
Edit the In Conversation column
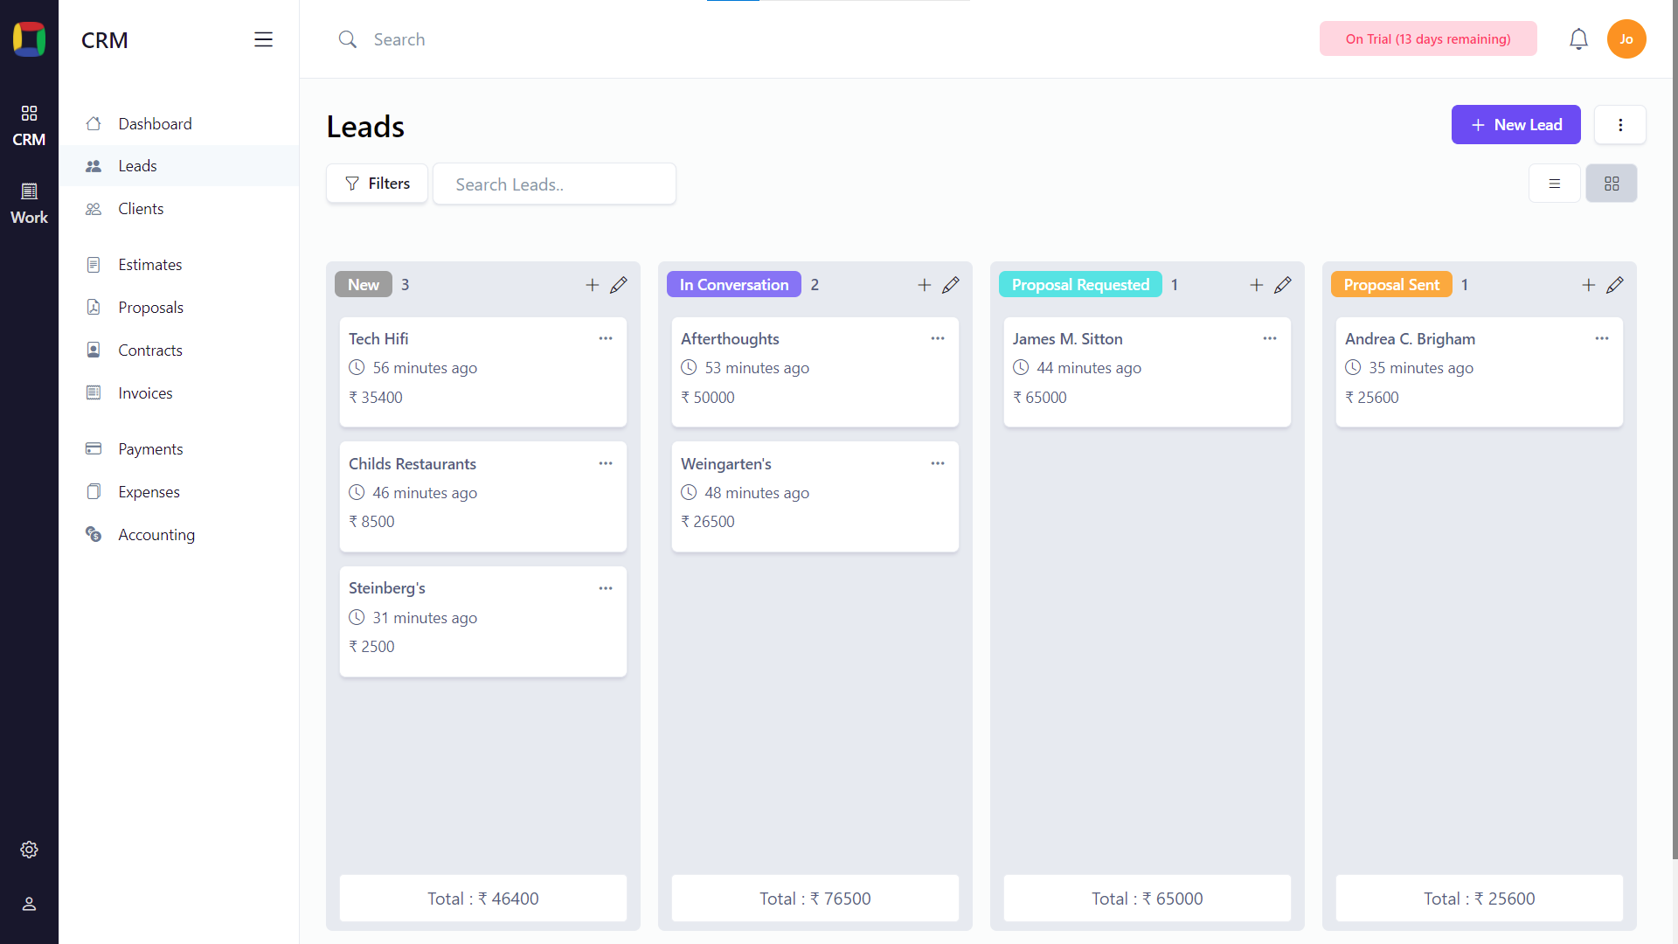[x=951, y=285]
